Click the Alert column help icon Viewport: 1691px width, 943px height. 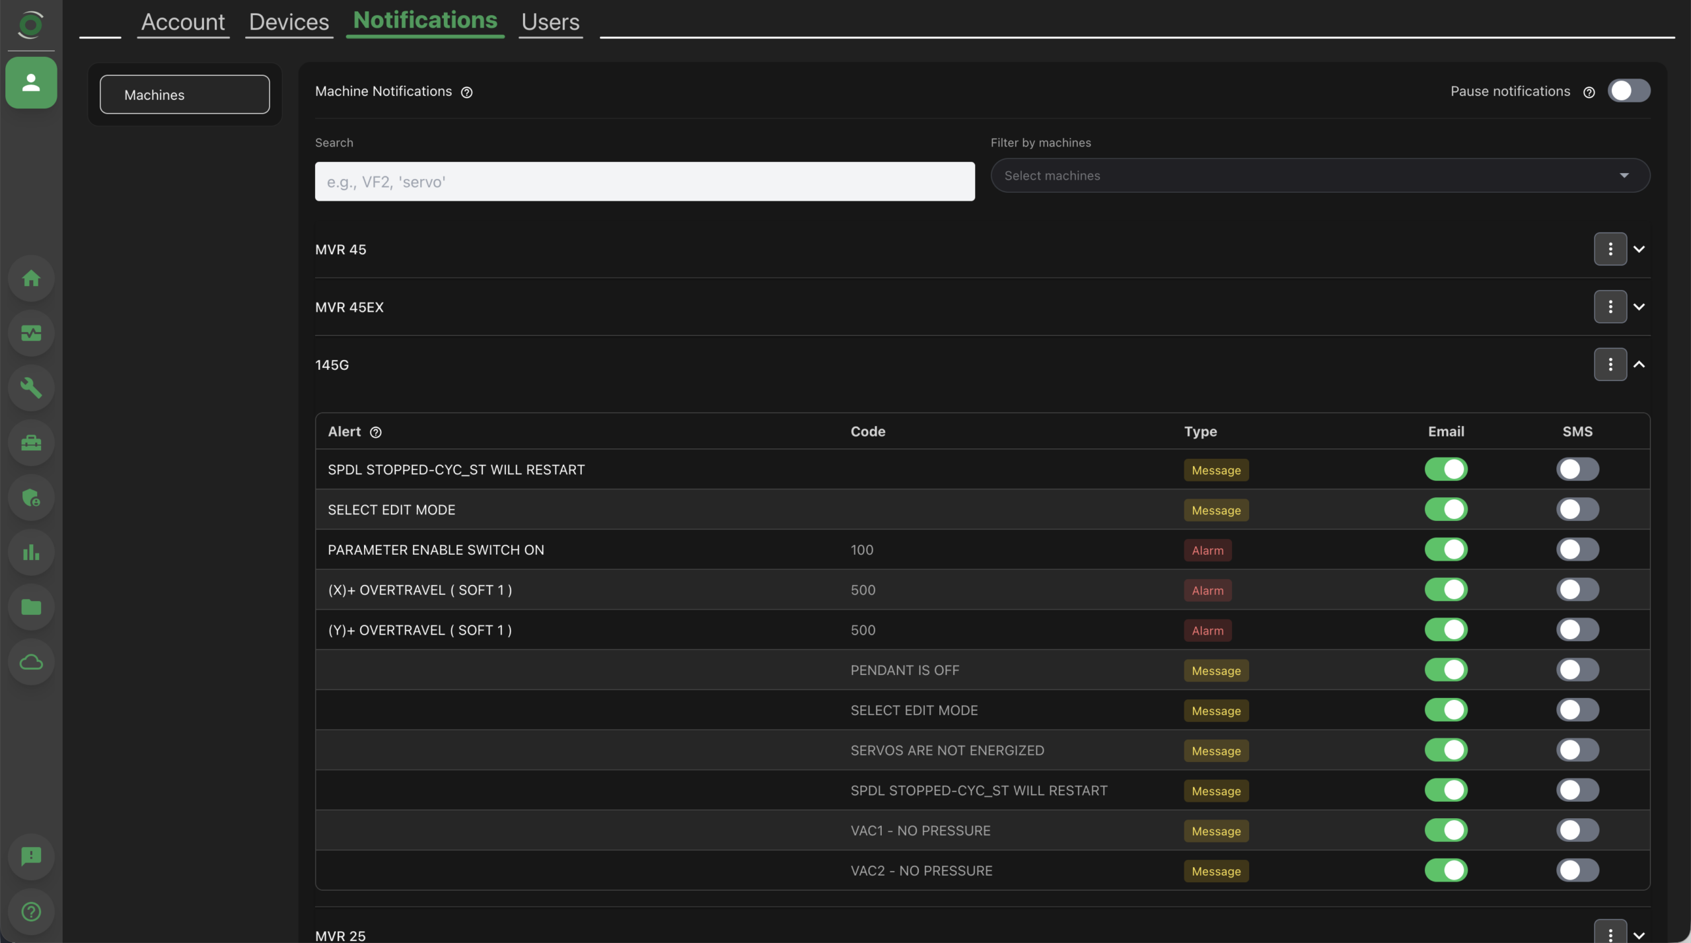tap(375, 433)
